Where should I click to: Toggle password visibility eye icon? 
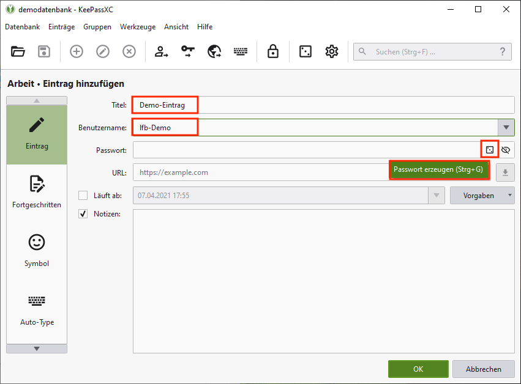pos(506,149)
